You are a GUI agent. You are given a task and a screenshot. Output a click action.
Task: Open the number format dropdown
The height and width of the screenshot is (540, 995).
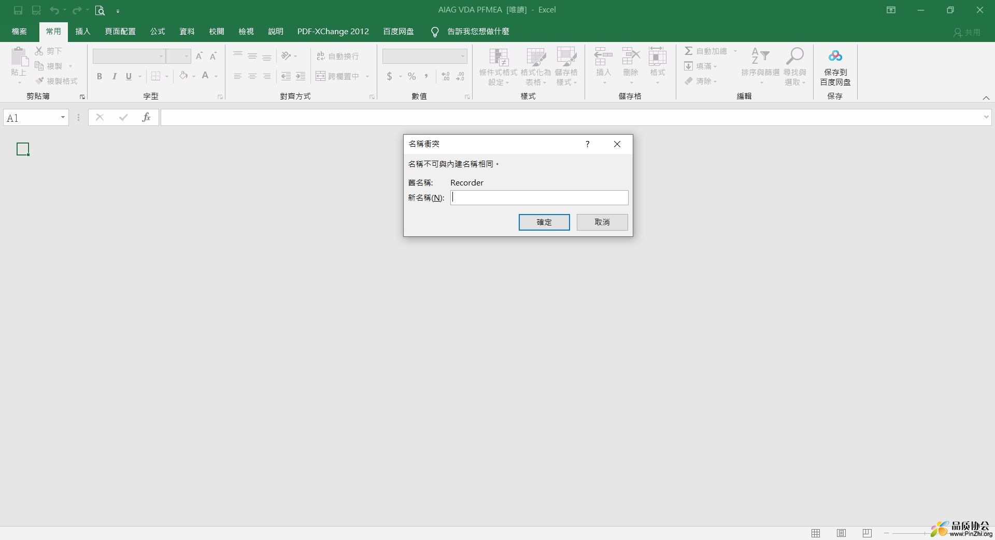click(x=462, y=56)
